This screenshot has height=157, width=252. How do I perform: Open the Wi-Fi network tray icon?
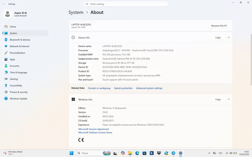click(x=227, y=153)
